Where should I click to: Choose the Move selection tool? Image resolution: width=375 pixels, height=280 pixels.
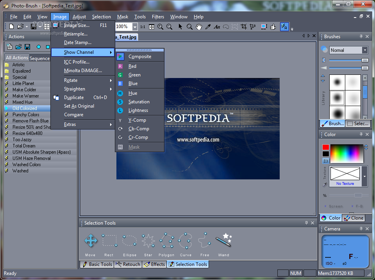pos(91,240)
